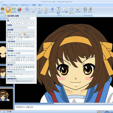Select the Scribble shape in Lines section

[34, 23]
